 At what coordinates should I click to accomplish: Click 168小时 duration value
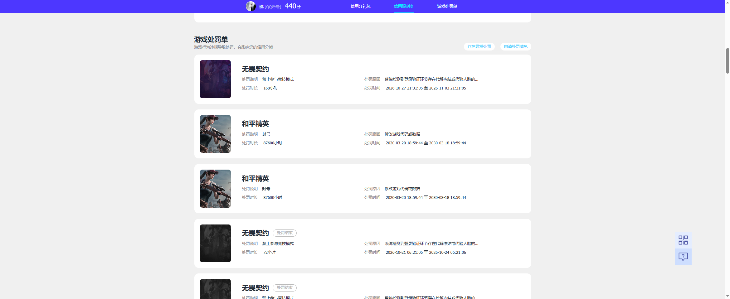coord(270,88)
